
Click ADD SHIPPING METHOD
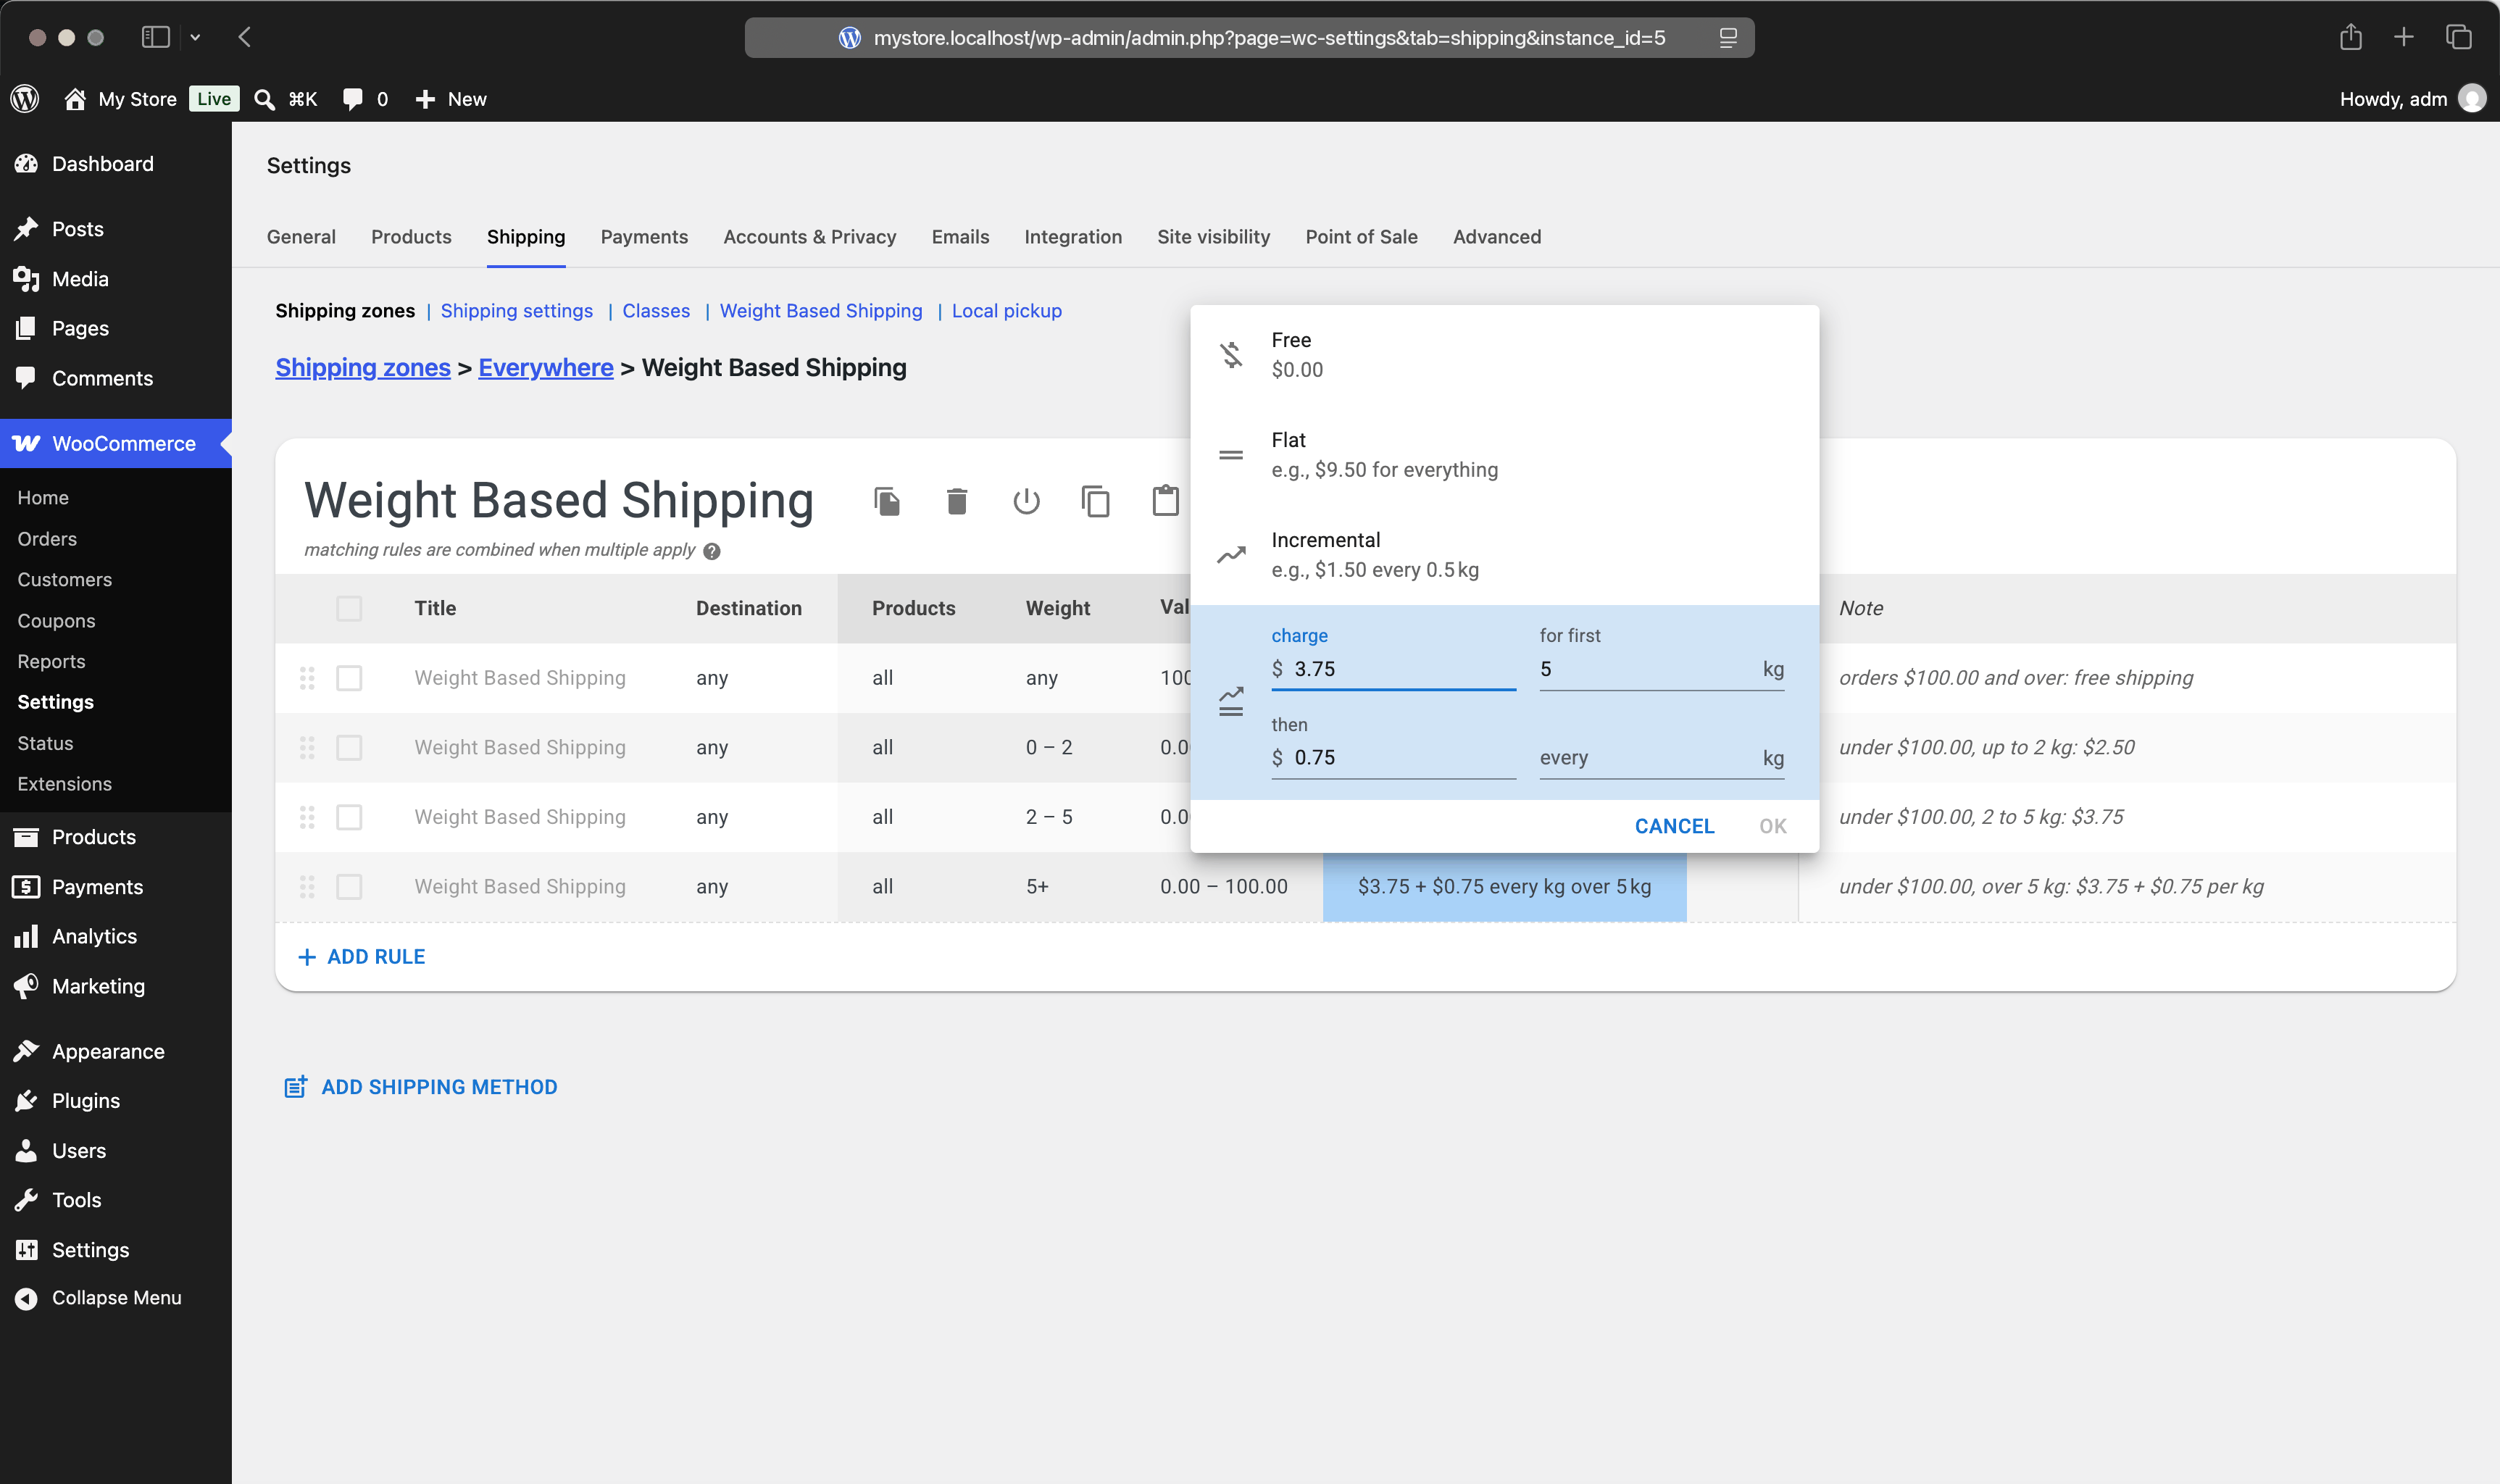421,1087
